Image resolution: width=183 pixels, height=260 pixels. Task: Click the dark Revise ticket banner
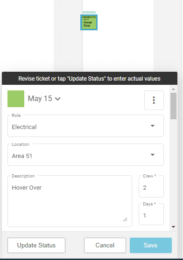pyautogui.click(x=90, y=78)
